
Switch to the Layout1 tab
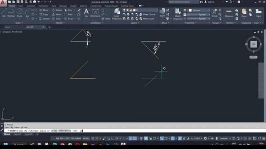point(17,134)
